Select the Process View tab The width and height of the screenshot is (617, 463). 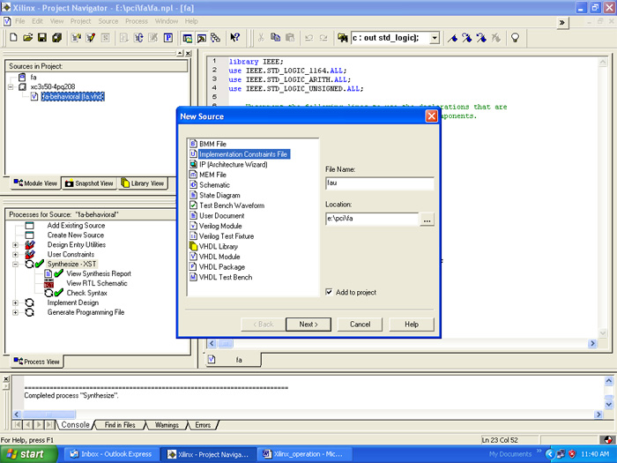[x=37, y=362]
